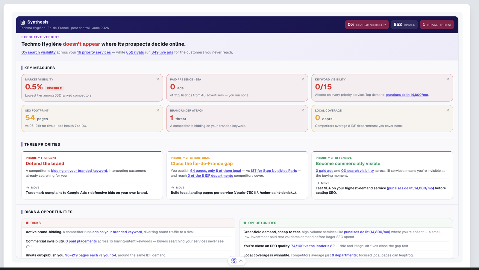Open the '0 paid placements' link

81,241
